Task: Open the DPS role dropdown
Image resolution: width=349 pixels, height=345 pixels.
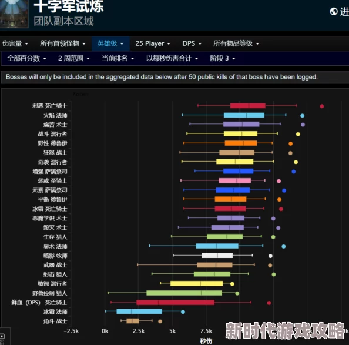Action: tap(192, 43)
